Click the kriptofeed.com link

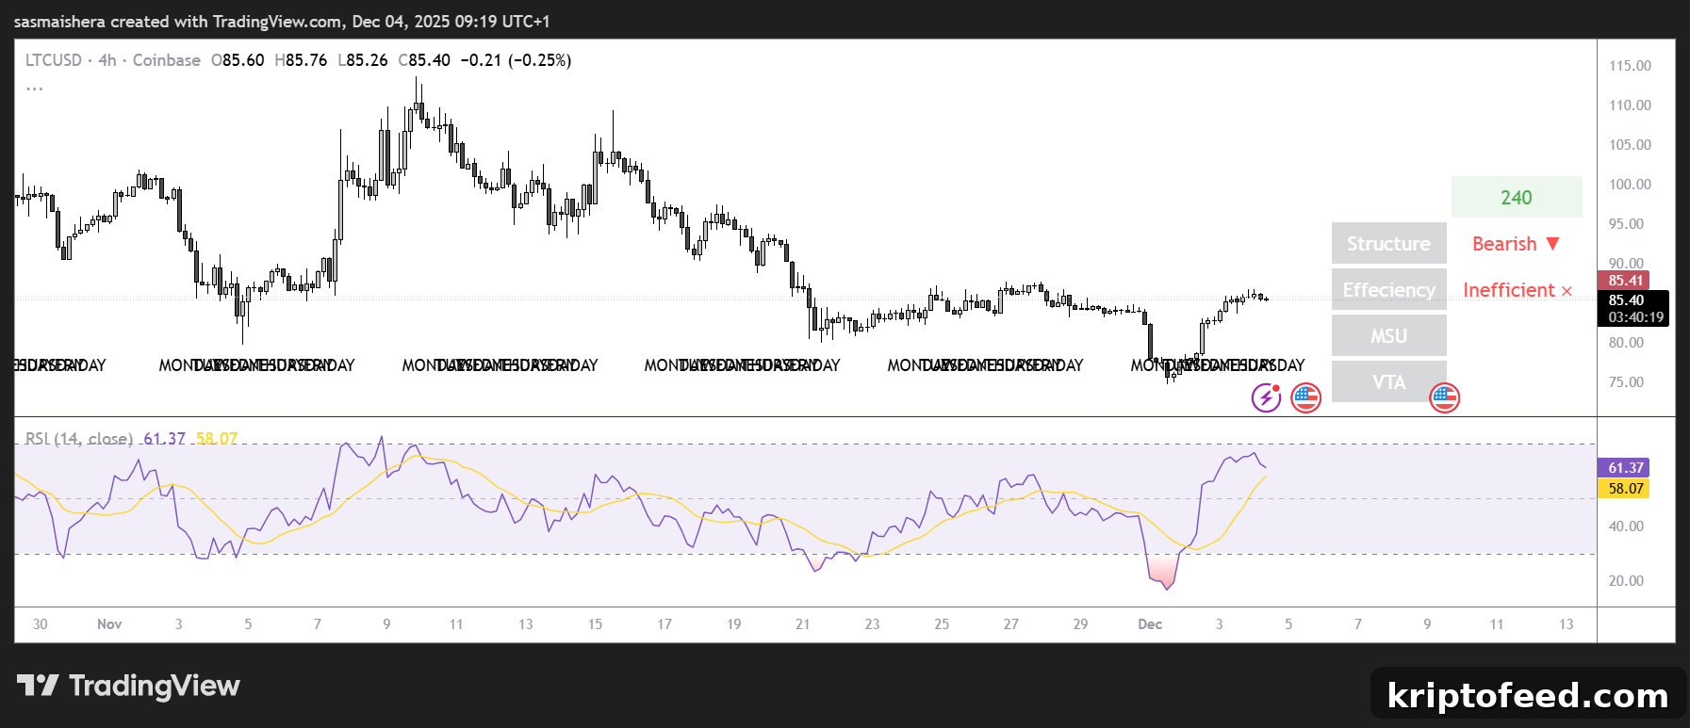coord(1528,695)
